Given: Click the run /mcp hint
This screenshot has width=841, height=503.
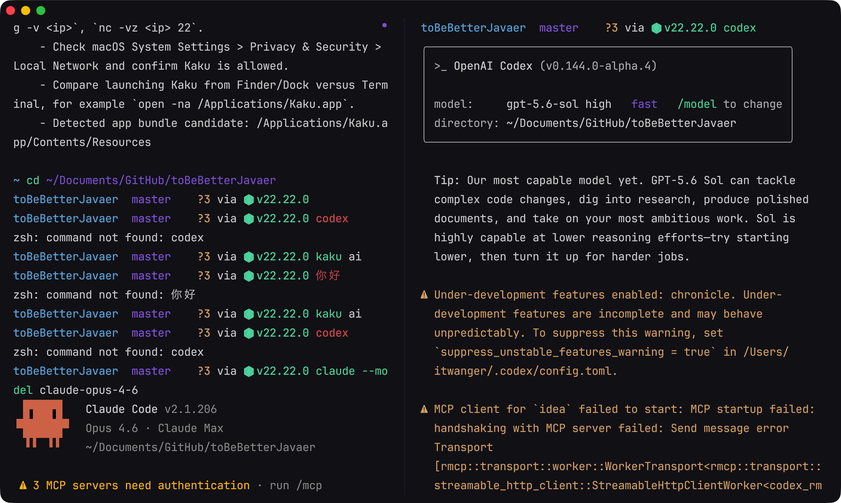Looking at the screenshot, I should pyautogui.click(x=296, y=485).
